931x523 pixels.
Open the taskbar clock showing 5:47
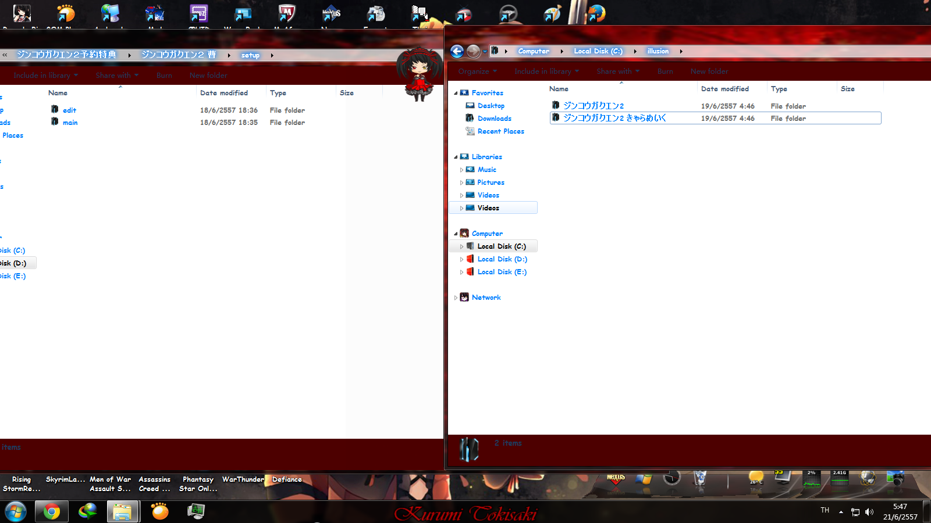pos(900,511)
